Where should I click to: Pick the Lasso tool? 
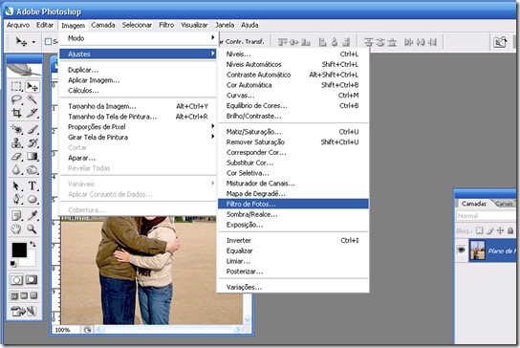click(x=16, y=99)
